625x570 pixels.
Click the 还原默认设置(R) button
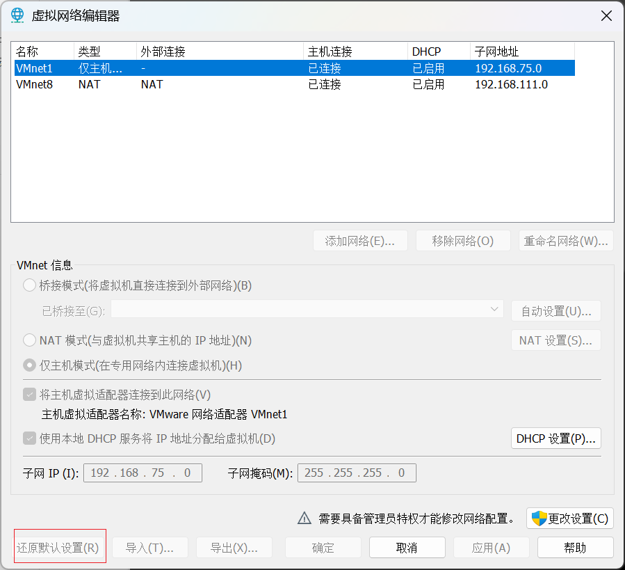point(59,547)
